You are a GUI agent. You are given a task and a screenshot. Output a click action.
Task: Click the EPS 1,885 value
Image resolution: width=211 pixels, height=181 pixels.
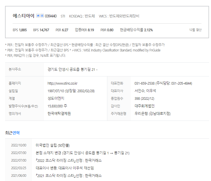click(20, 30)
